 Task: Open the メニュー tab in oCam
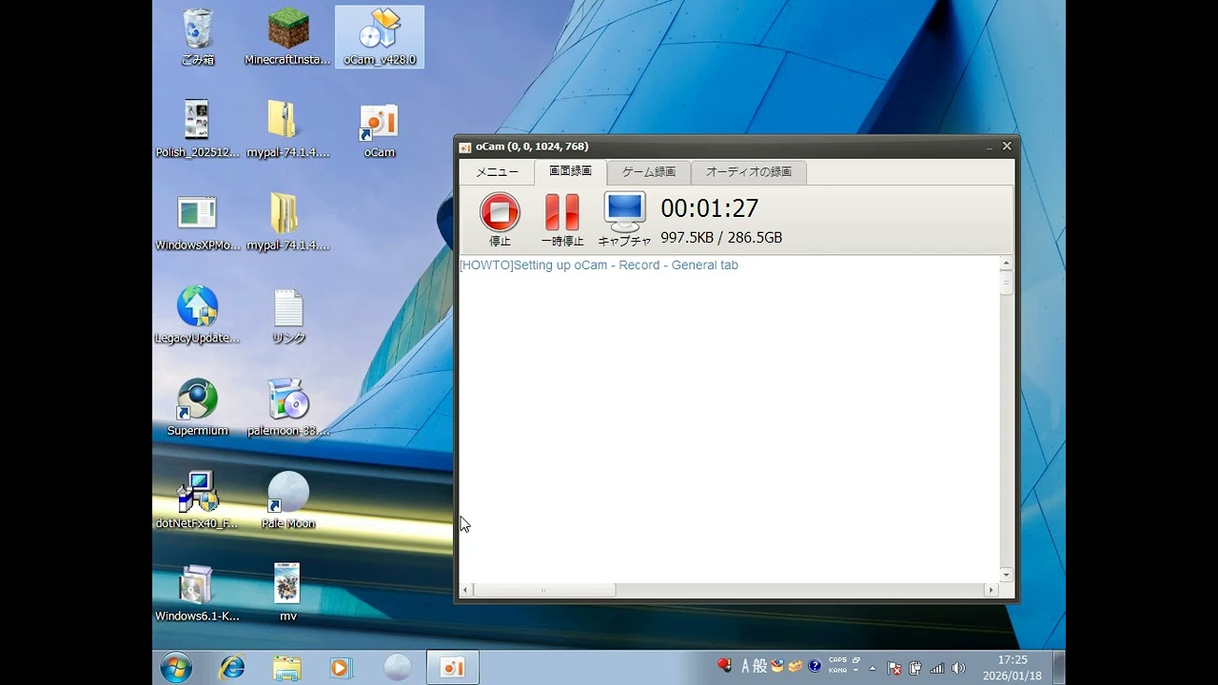[497, 172]
